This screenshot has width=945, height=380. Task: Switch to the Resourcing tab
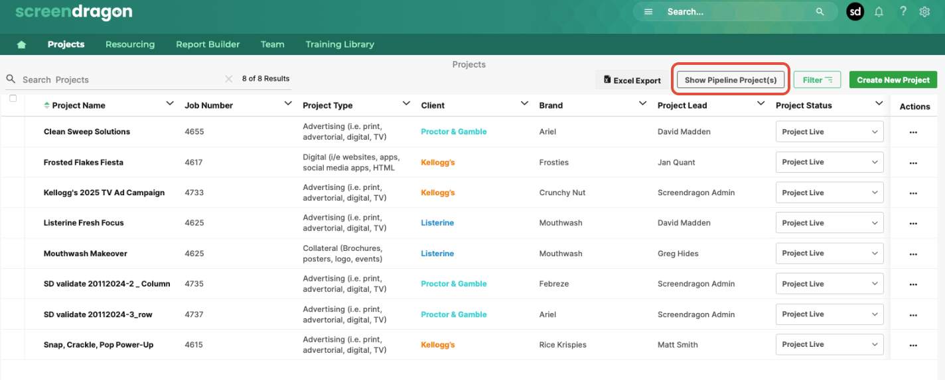pos(130,44)
